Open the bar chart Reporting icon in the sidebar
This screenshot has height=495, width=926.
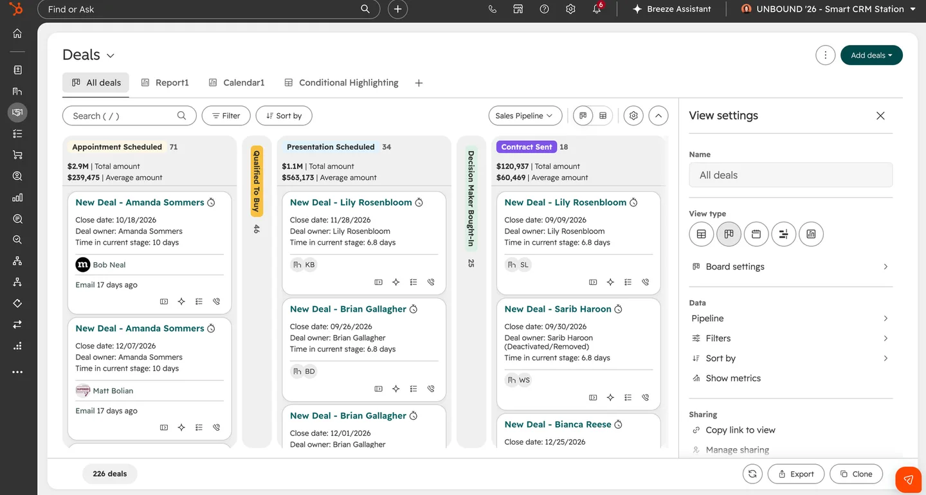(x=17, y=197)
